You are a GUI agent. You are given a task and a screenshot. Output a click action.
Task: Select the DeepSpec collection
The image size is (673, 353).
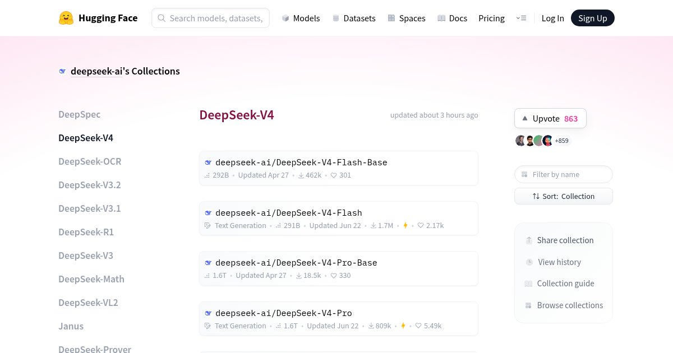click(x=80, y=114)
